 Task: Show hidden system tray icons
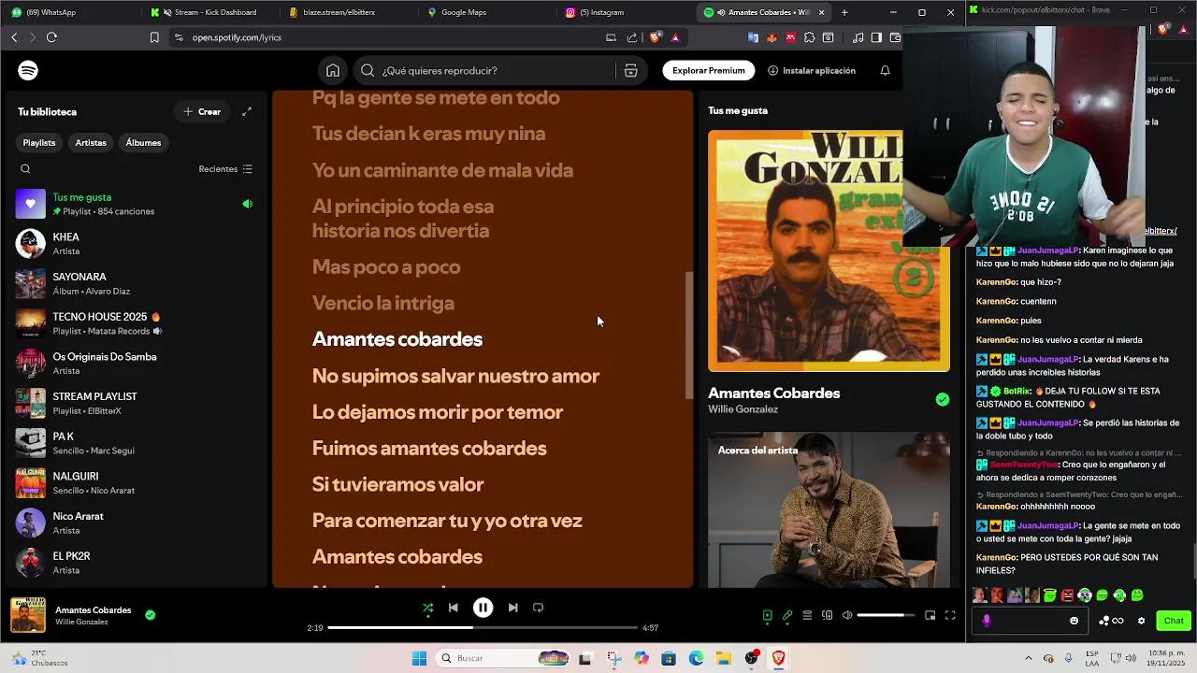tap(1029, 658)
